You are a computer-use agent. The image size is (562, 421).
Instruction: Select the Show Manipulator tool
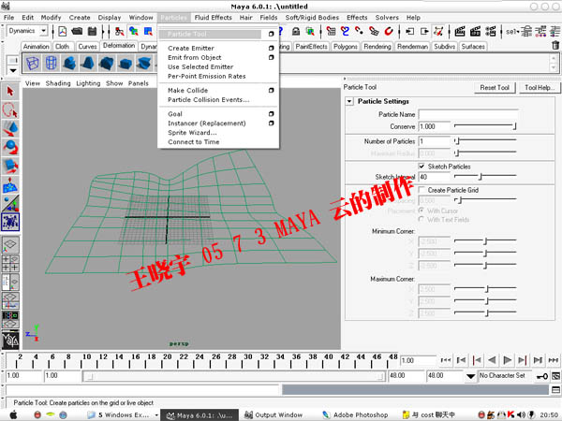pyautogui.click(x=10, y=203)
